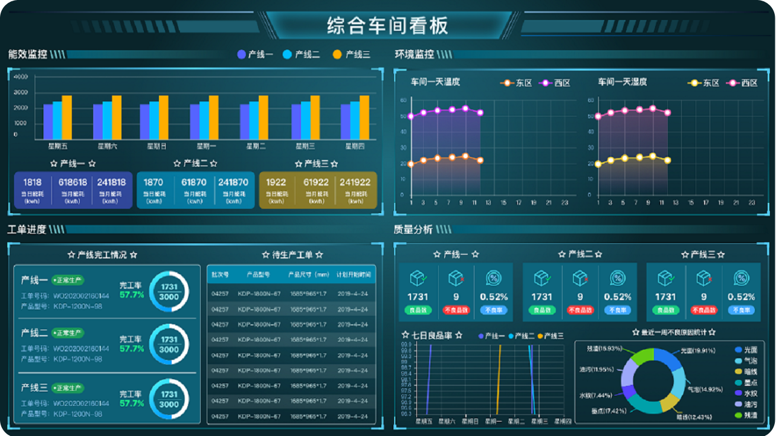Click 产线三 defective box icon with red X
This screenshot has height=436, width=776.
pyautogui.click(x=703, y=278)
